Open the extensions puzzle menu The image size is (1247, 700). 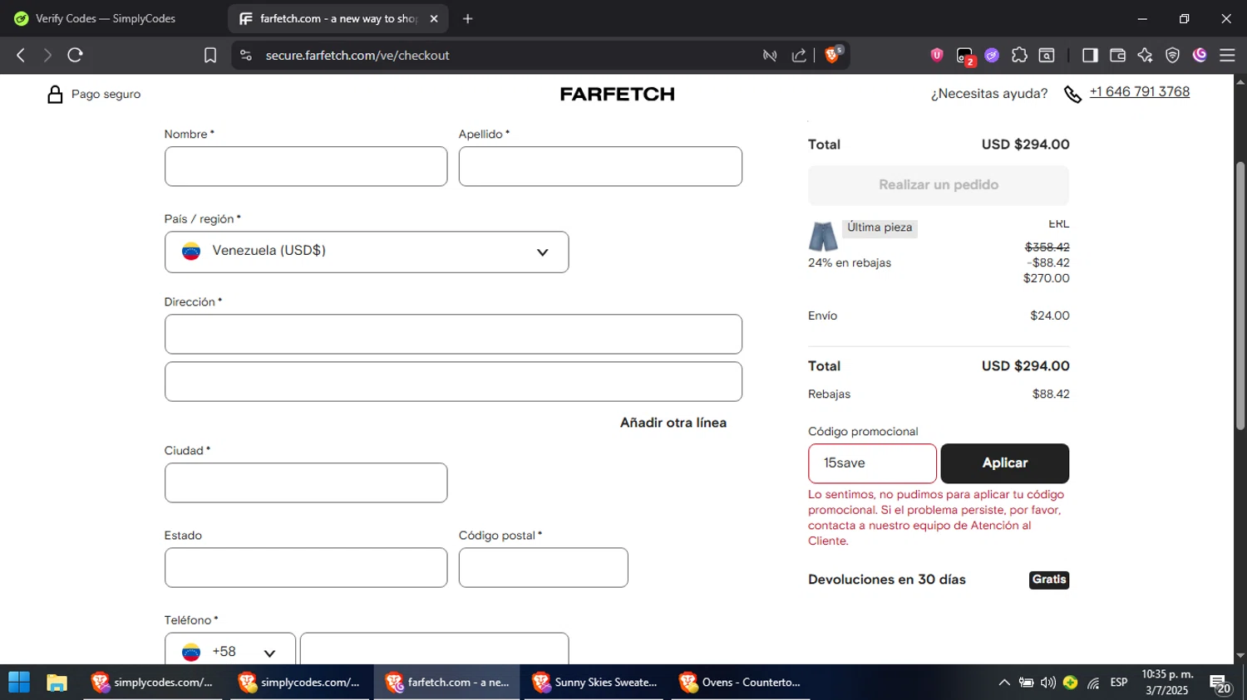[1019, 55]
